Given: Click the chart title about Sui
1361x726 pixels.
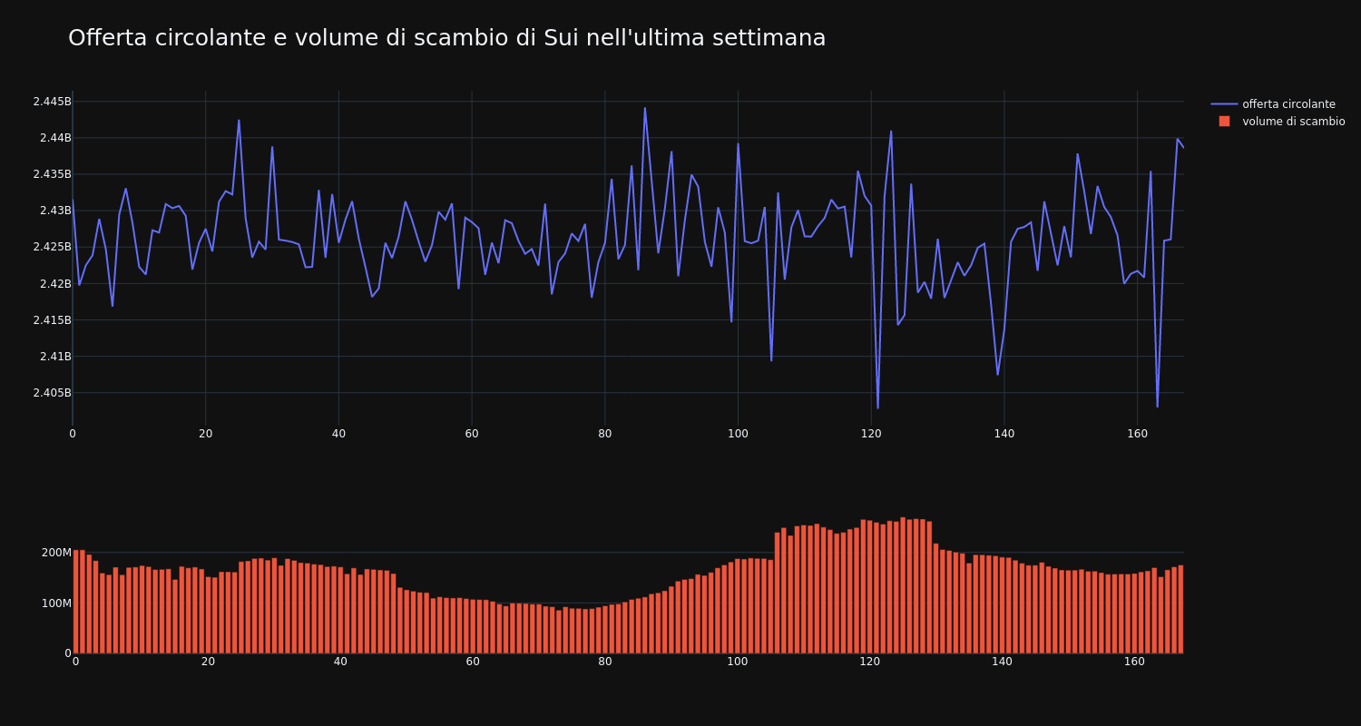Looking at the screenshot, I should pyautogui.click(x=446, y=38).
